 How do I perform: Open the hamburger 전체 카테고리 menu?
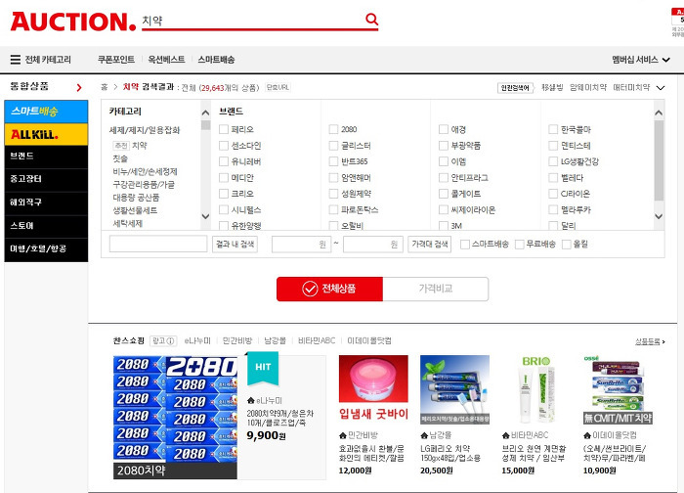tap(41, 60)
